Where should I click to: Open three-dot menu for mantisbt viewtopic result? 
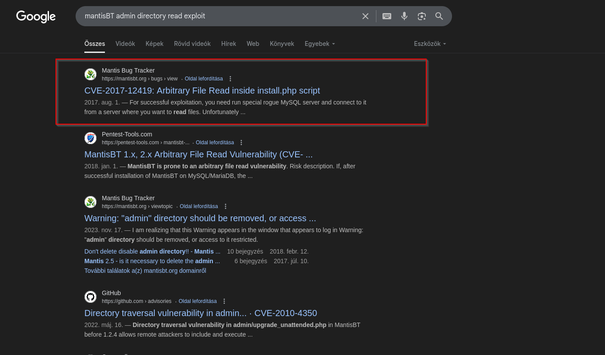pyautogui.click(x=226, y=206)
